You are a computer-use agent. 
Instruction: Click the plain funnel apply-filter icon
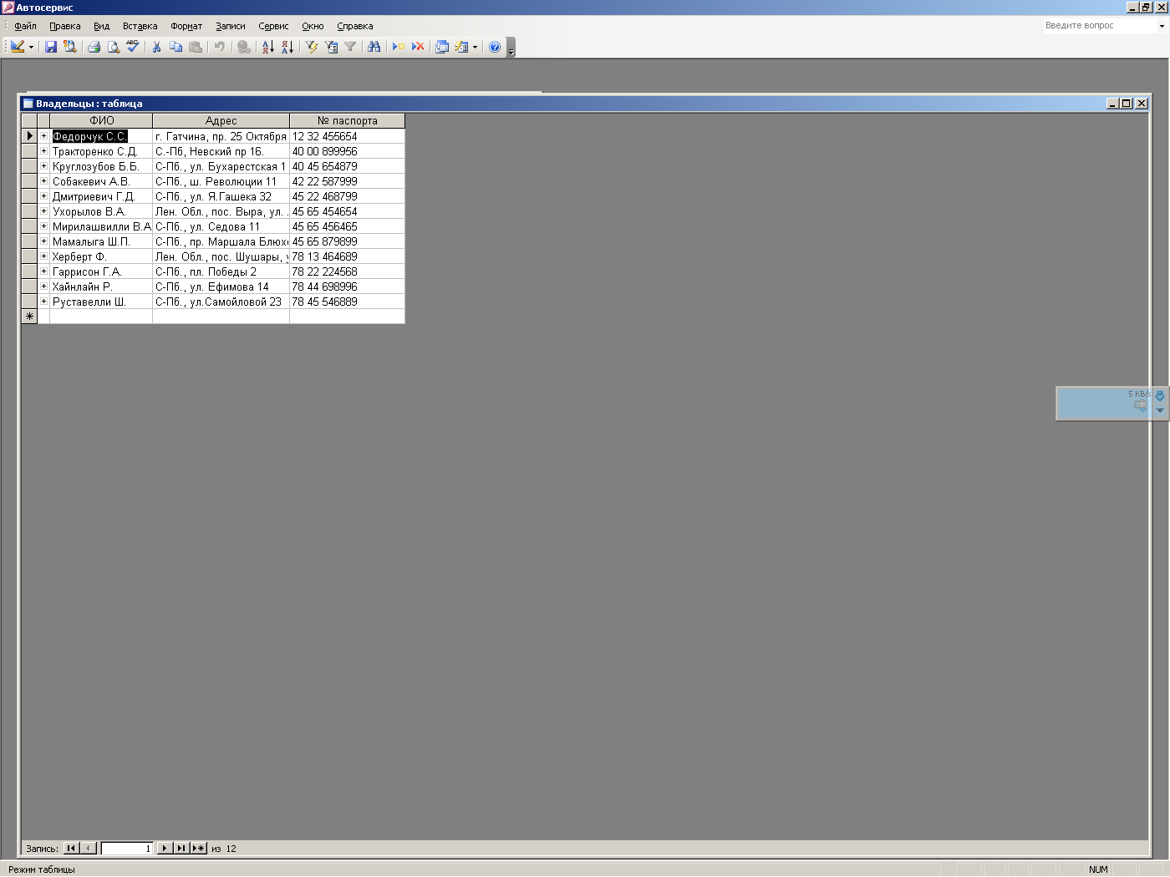(x=350, y=47)
